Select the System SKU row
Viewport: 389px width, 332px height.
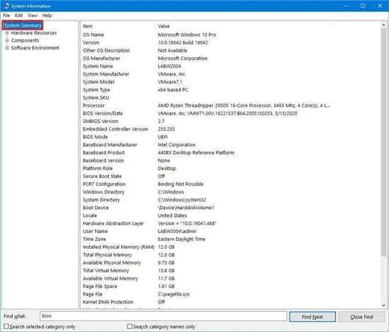[x=231, y=97]
